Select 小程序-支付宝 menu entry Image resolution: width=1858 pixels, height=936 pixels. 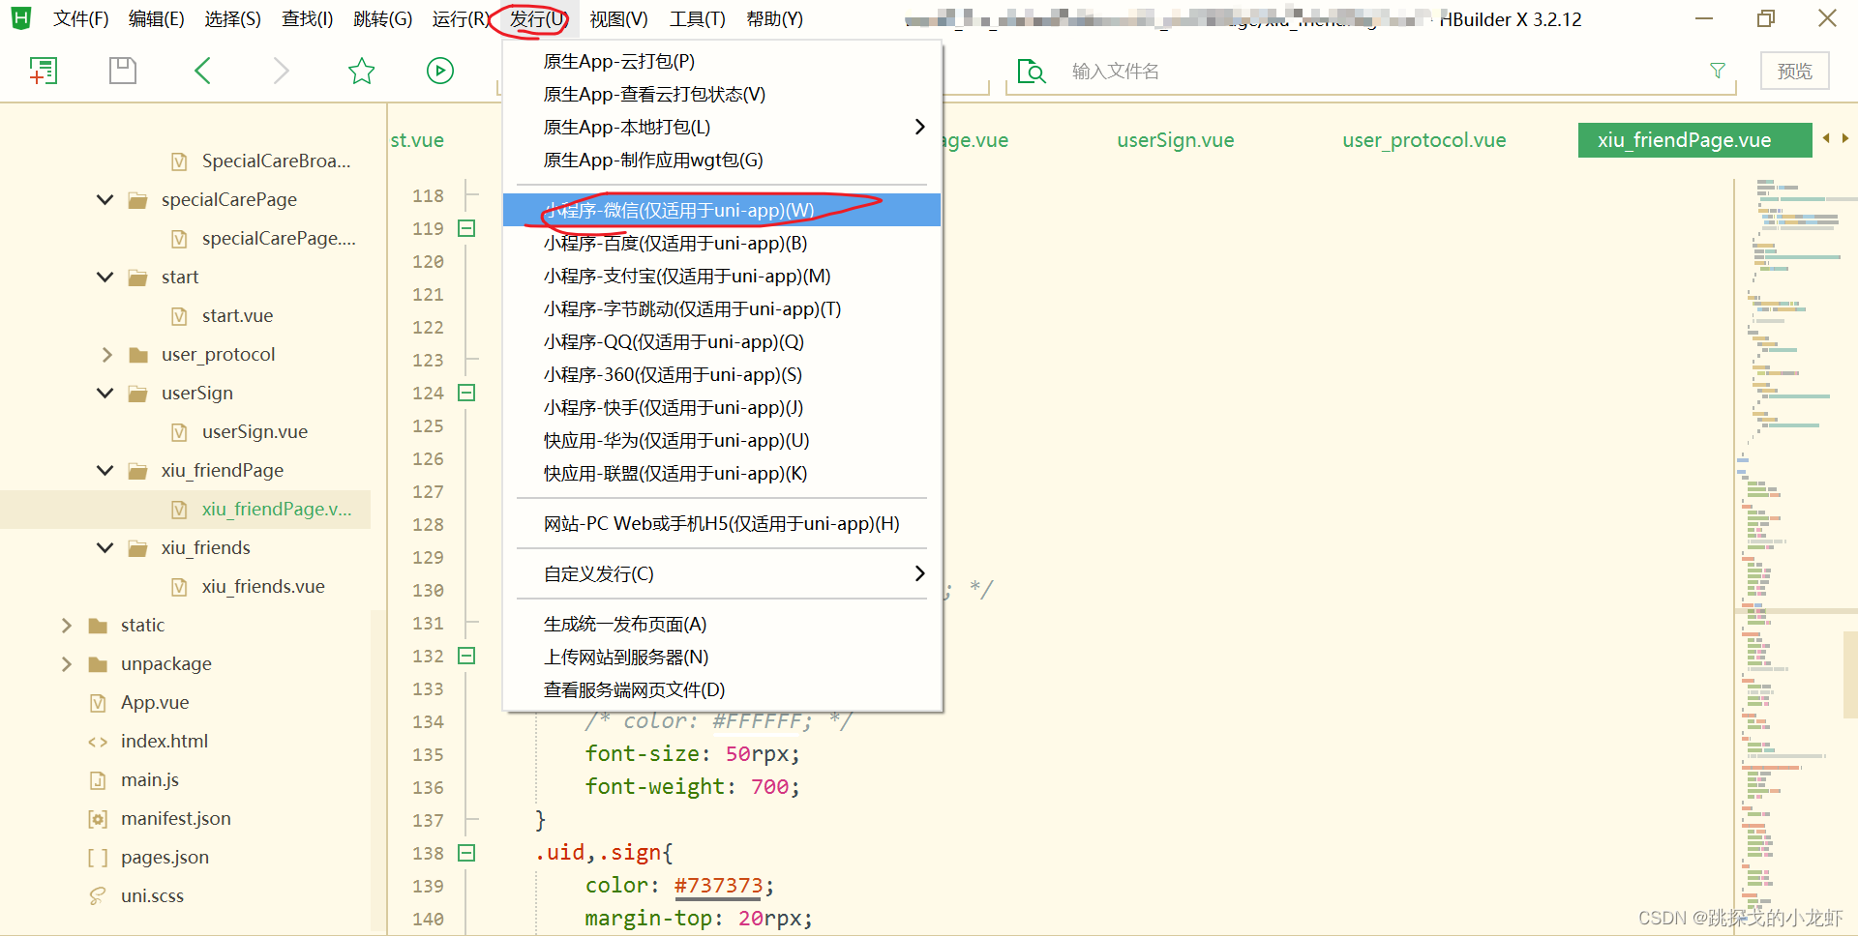click(722, 276)
